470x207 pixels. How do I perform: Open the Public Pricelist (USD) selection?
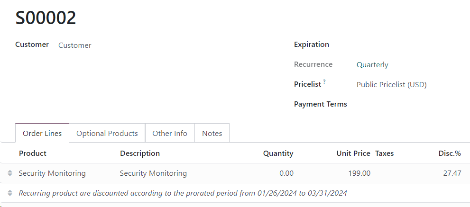point(391,85)
